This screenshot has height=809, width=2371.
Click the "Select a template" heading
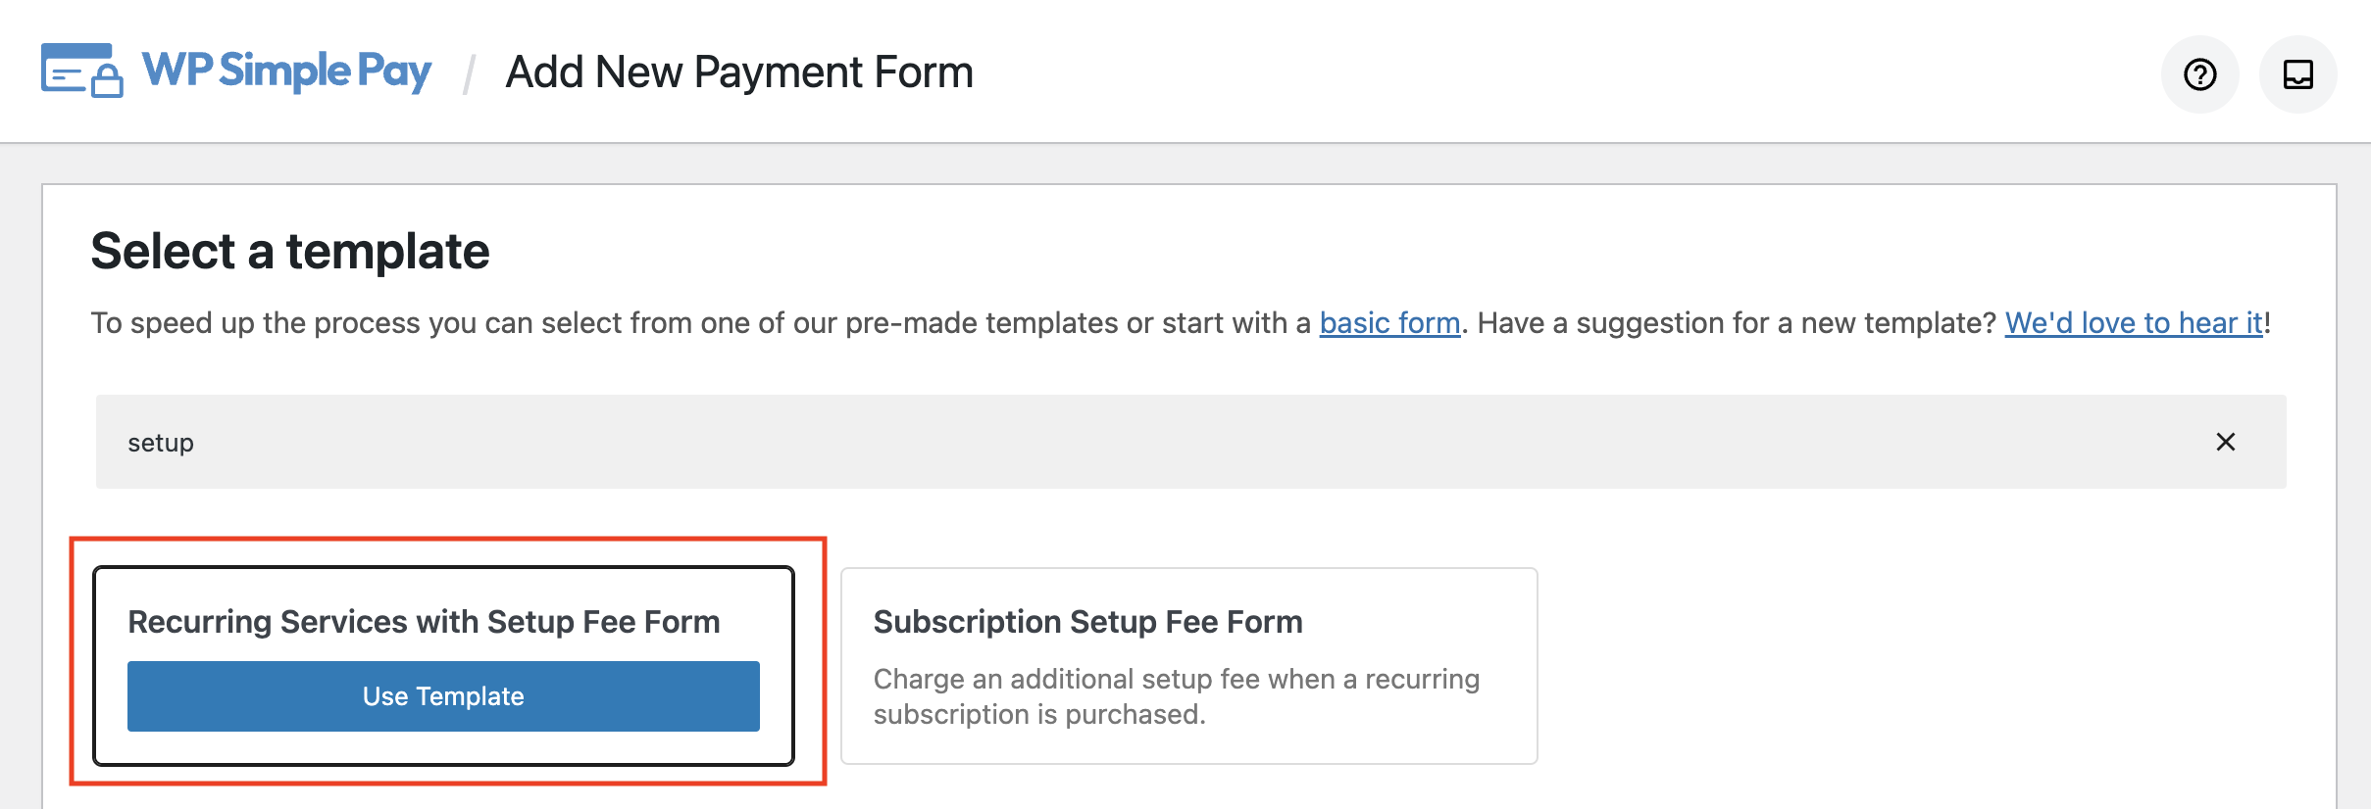pos(290,251)
